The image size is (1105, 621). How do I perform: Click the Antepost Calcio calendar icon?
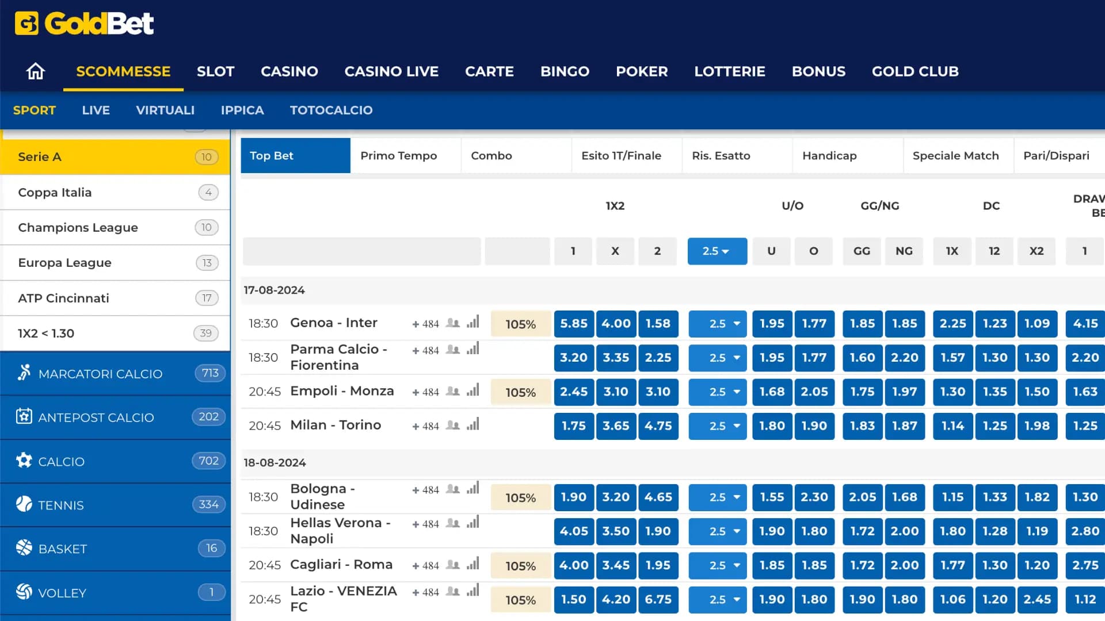pos(24,416)
